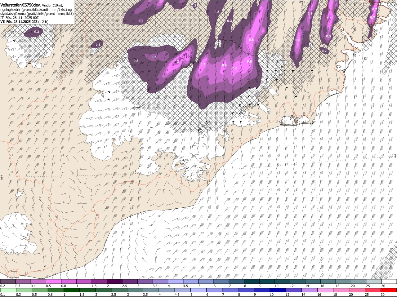Choose the bright pink 0.5 swatch in upper legend
Viewport: 397px width, 297px height.
point(54,281)
